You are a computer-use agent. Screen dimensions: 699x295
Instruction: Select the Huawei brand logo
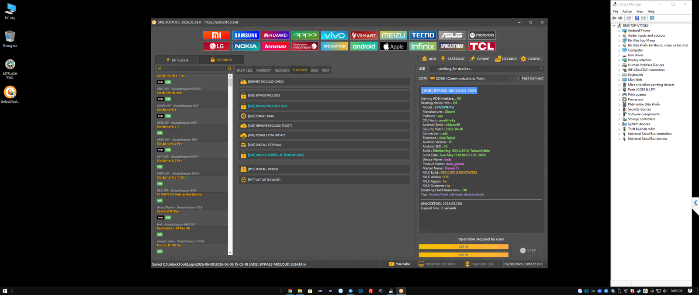pos(275,35)
